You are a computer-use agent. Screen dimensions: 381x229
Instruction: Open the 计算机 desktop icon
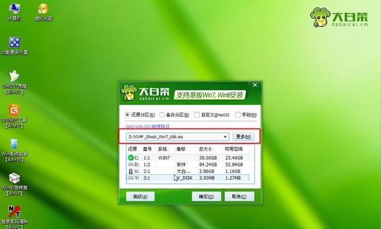pyautogui.click(x=14, y=12)
